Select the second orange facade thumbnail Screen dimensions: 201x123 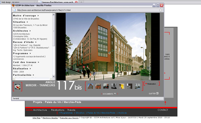[98, 86]
